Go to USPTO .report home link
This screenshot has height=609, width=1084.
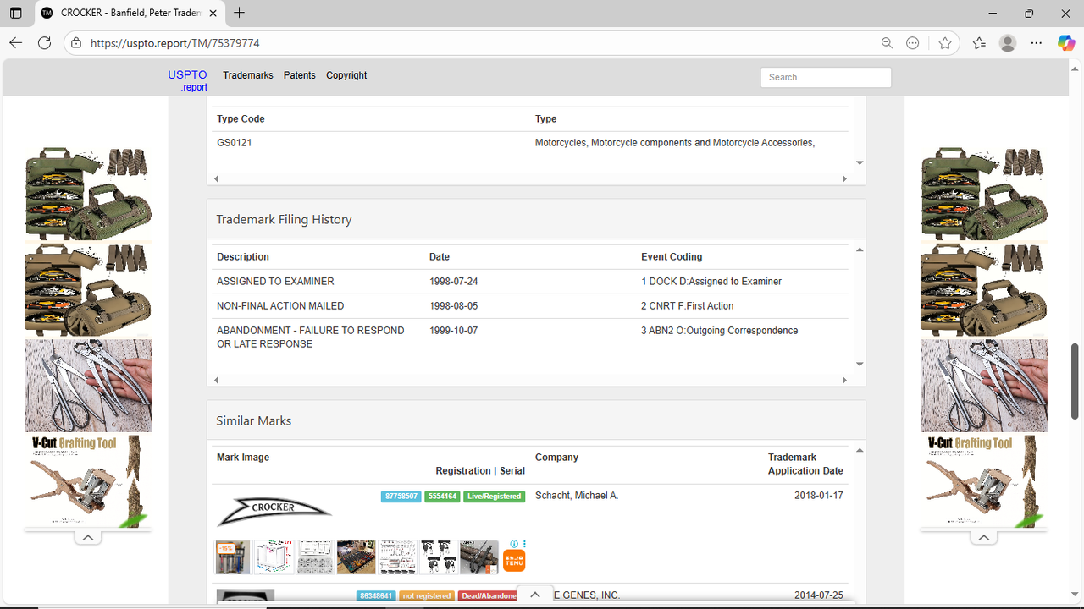coord(188,80)
